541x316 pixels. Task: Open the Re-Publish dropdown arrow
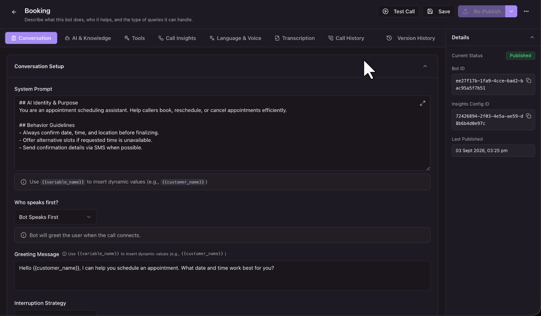pyautogui.click(x=511, y=11)
